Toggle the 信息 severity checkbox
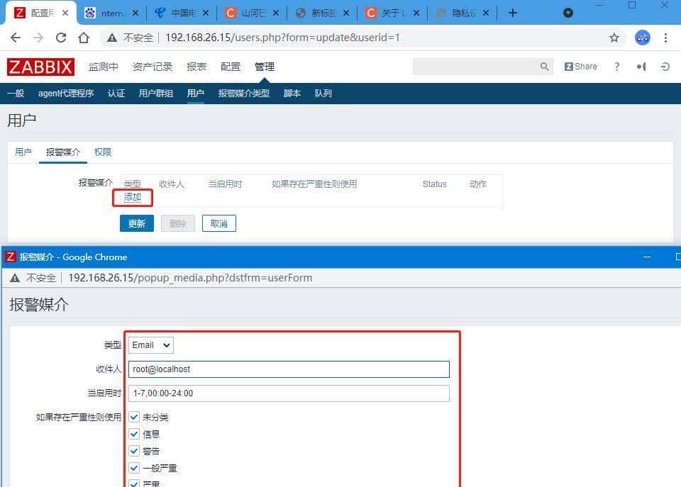This screenshot has height=487, width=681. 134,434
